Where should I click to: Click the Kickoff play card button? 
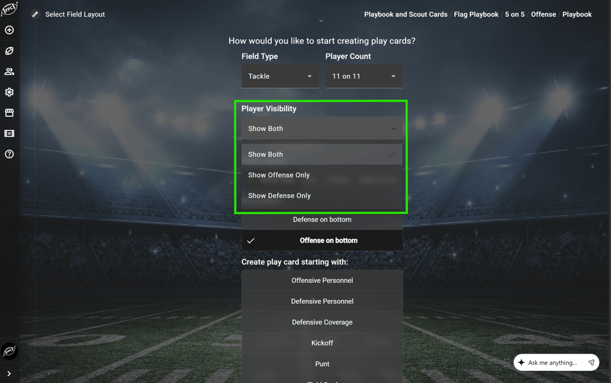[322, 343]
